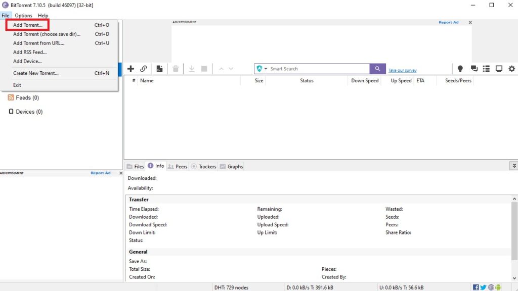The image size is (518, 291).
Task: Click the Facebook icon in status bar
Action: pyautogui.click(x=476, y=287)
